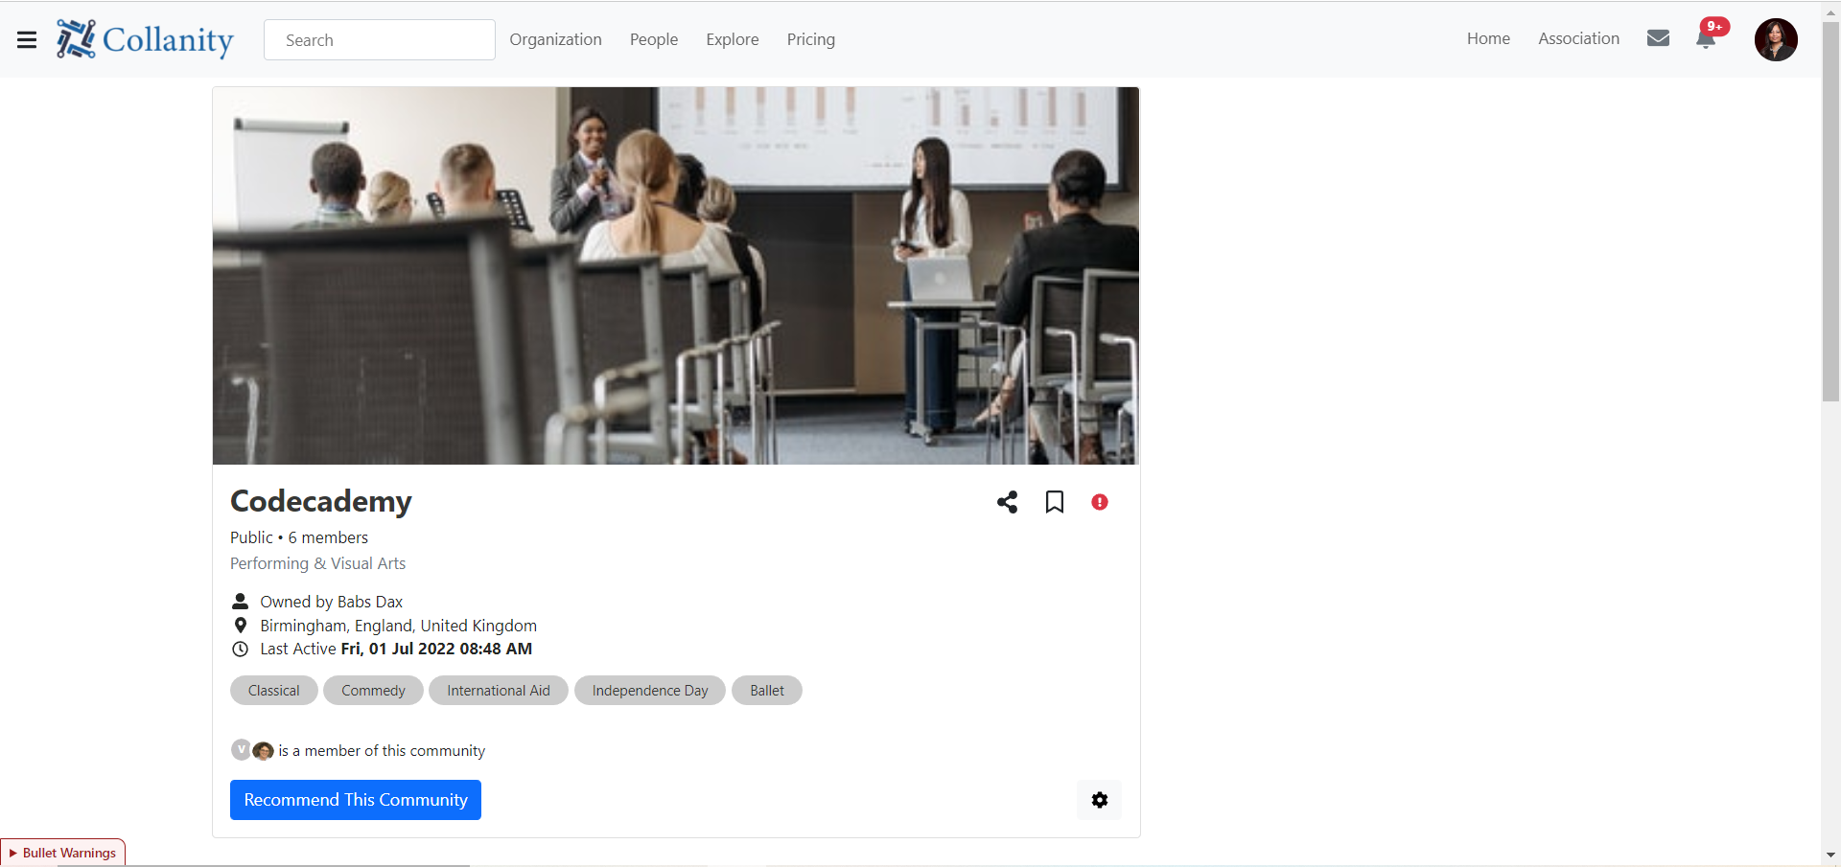Click Recommend This Community button
1841x867 pixels.
[x=356, y=800]
